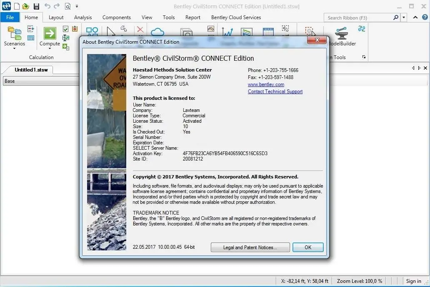Screen dimensions: 430x287
Task: Click Sign in on the status bar
Action: pyautogui.click(x=413, y=281)
